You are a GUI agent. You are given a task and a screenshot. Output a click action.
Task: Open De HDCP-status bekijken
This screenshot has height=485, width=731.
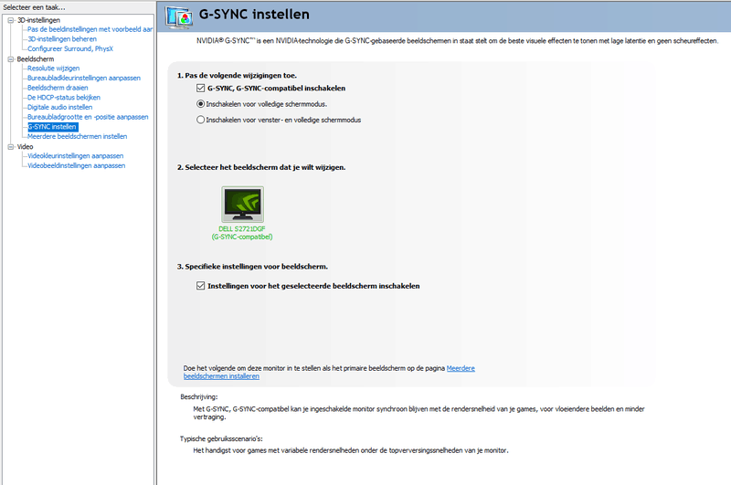pos(64,98)
